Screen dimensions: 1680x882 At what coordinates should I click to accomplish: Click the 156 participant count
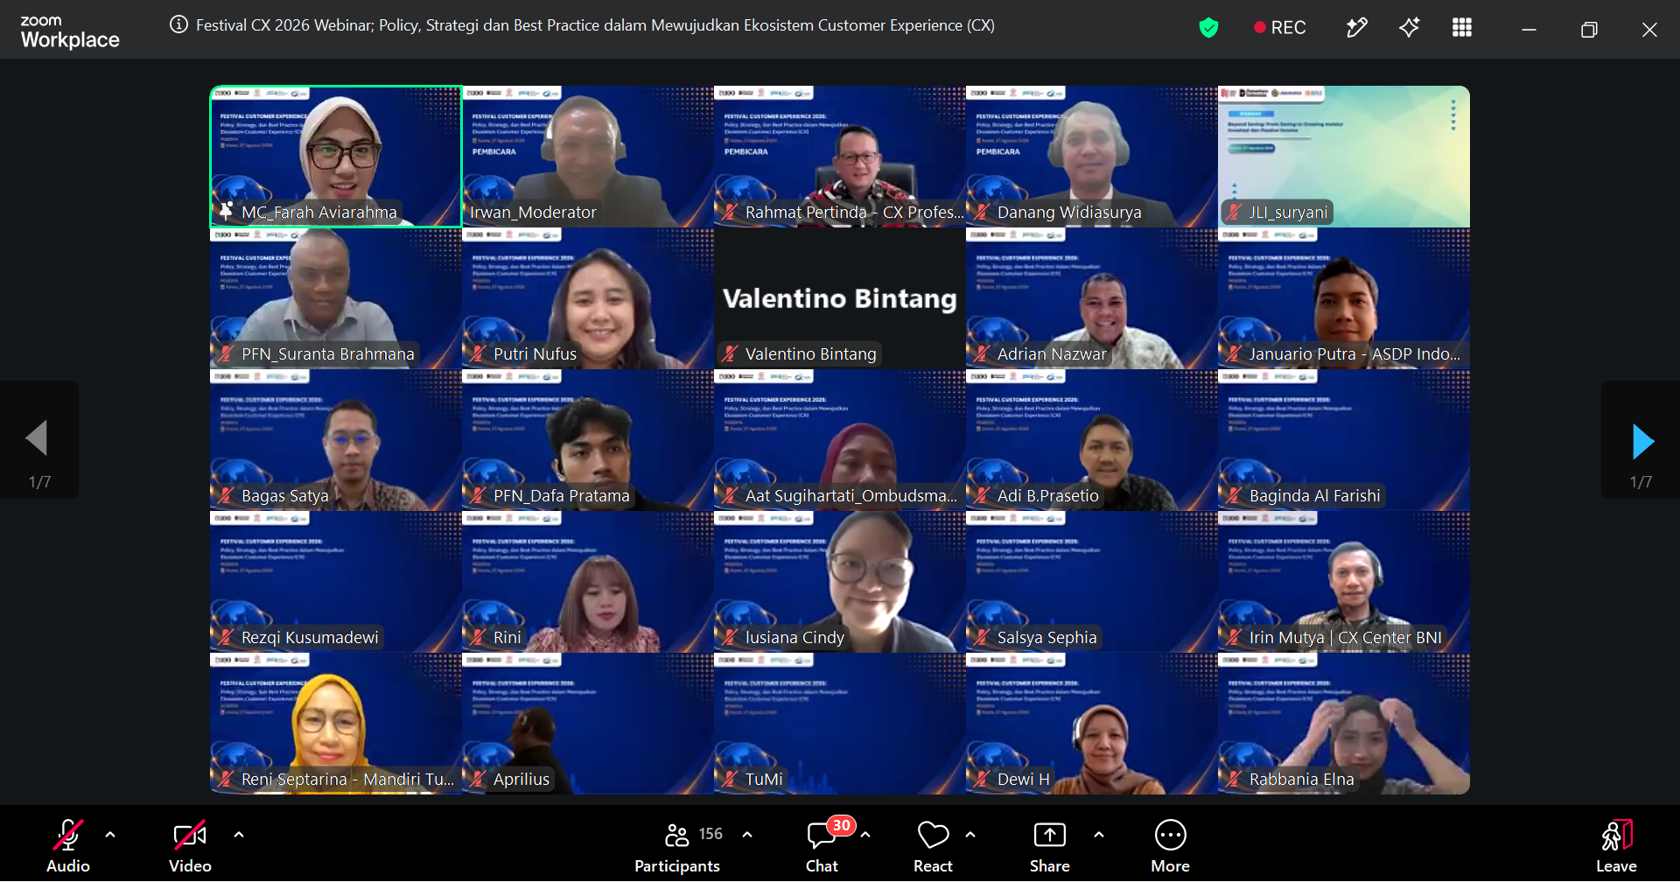click(710, 834)
